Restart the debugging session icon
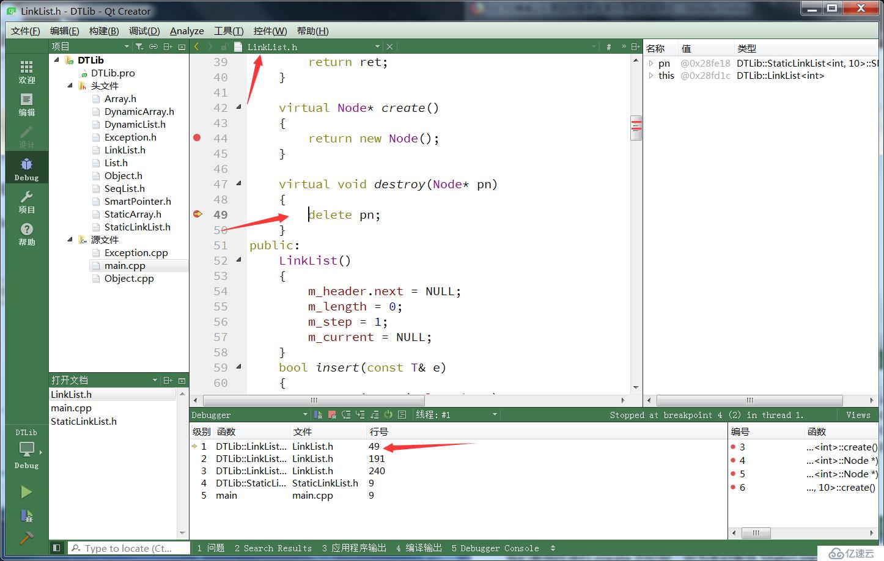 pyautogui.click(x=388, y=415)
